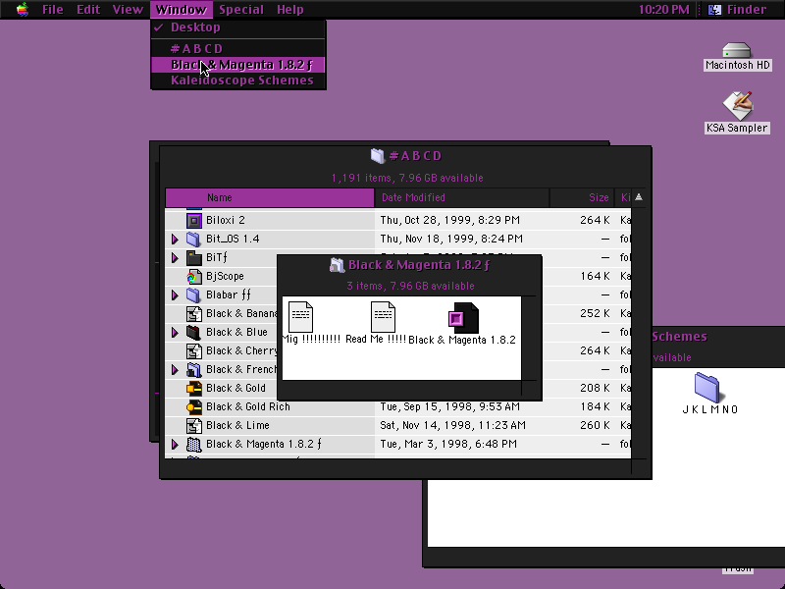The image size is (785, 589).
Task: Click the 260 K size value
Action: click(x=595, y=426)
